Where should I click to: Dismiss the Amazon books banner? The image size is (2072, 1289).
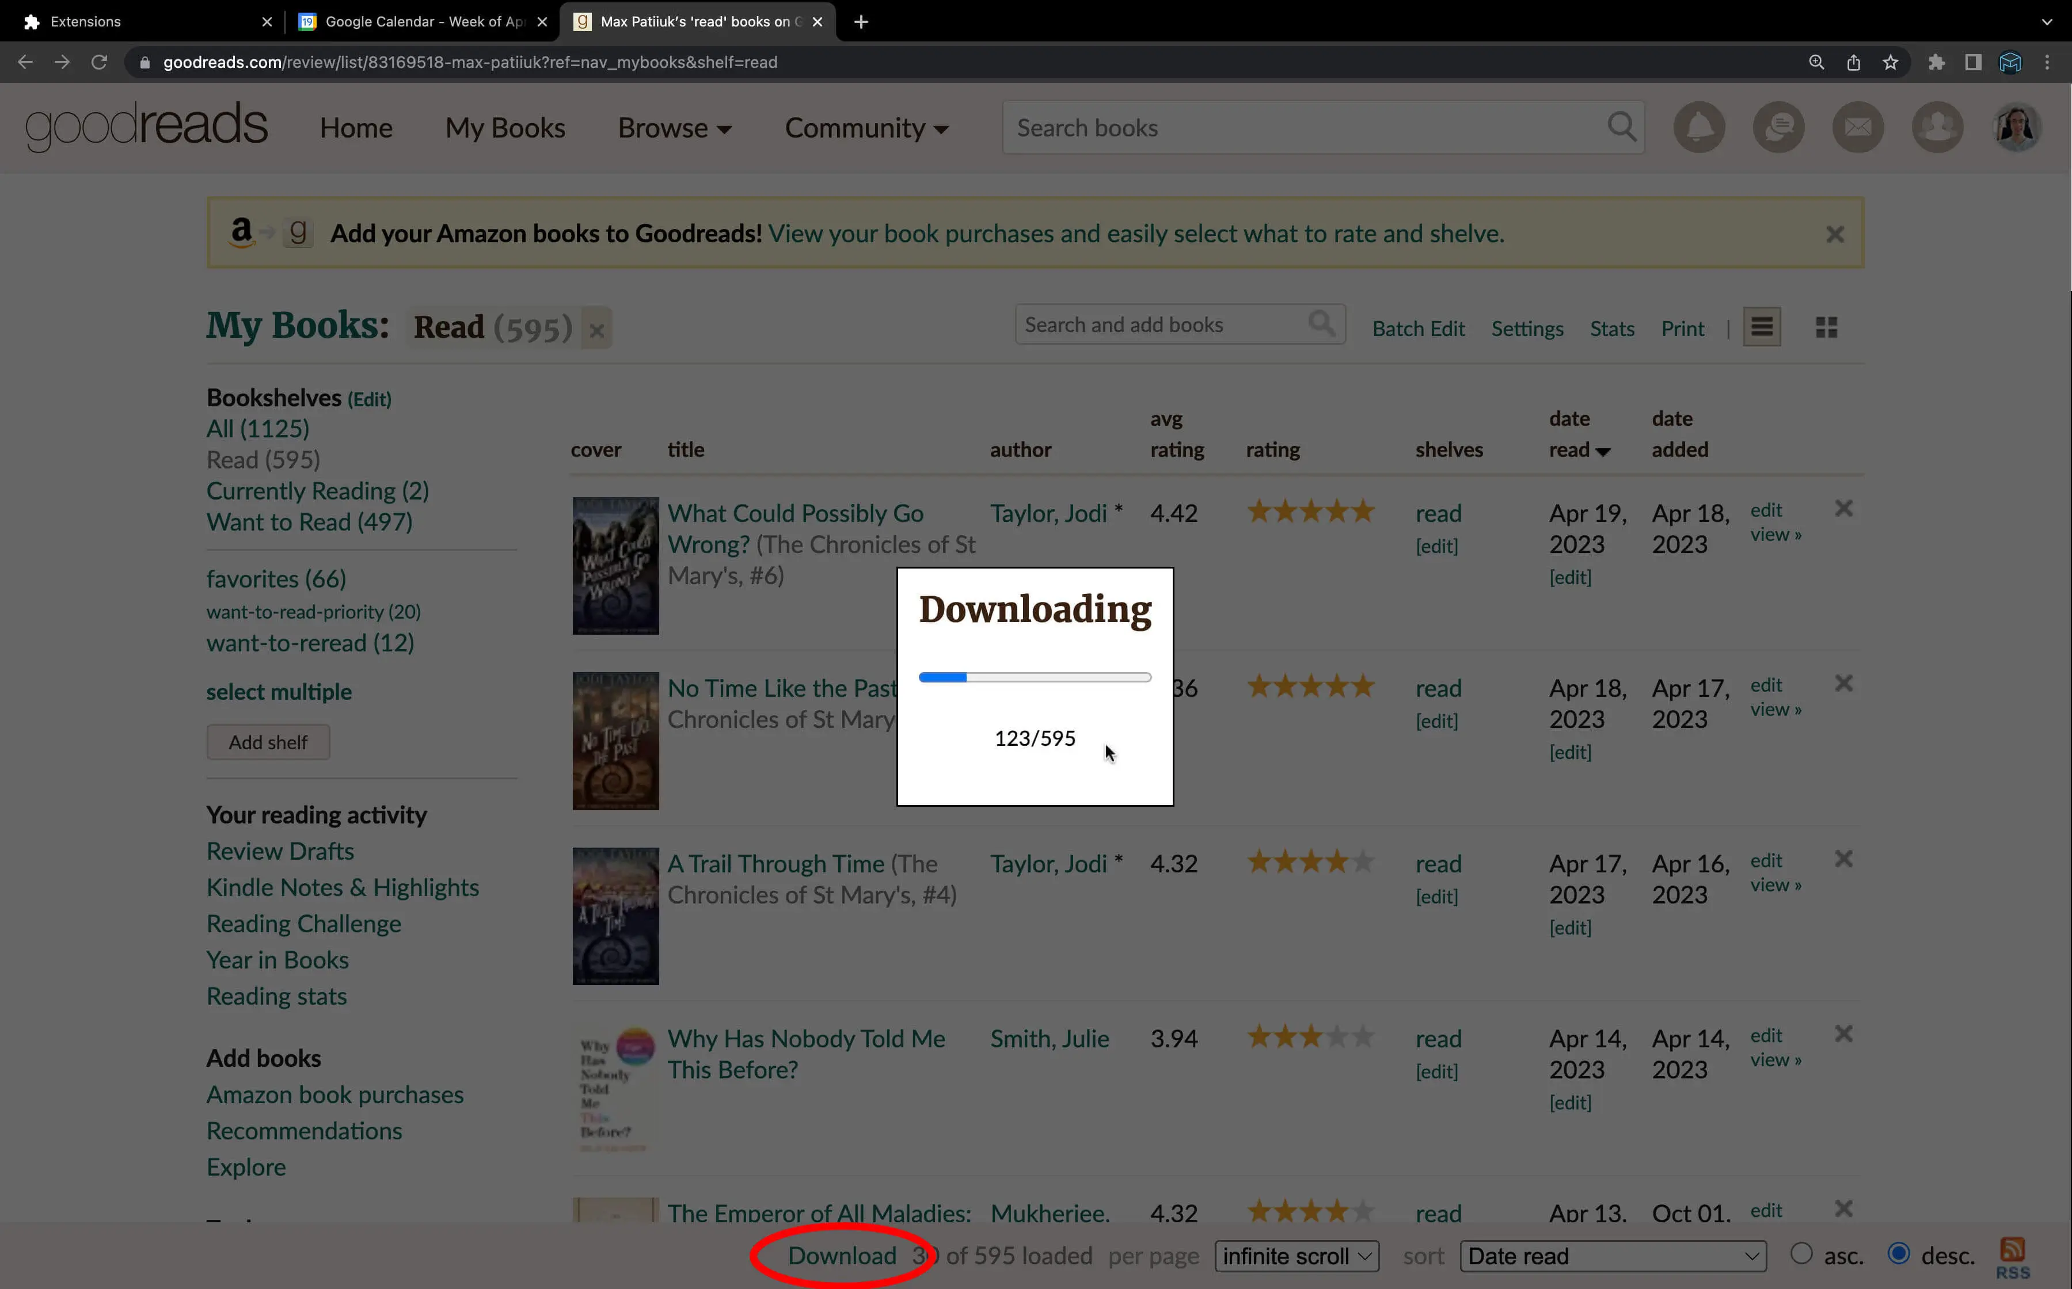pos(1835,234)
